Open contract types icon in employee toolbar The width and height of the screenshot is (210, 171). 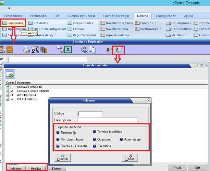[118, 50]
